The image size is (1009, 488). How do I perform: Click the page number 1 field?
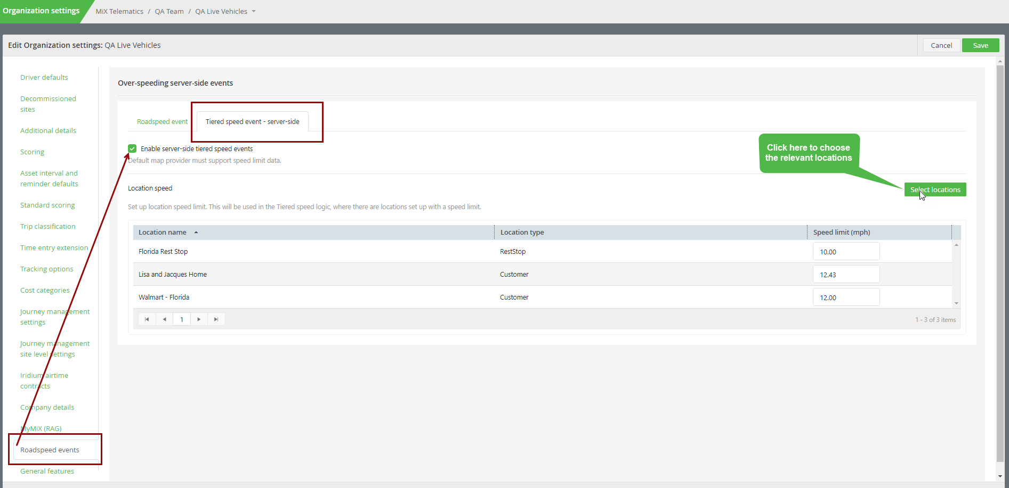[182, 319]
